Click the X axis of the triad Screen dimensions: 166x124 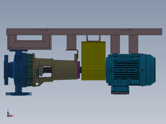(x=10, y=116)
